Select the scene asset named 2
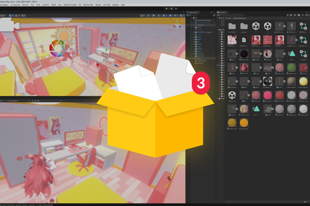310x206 pixels. [x=267, y=28]
